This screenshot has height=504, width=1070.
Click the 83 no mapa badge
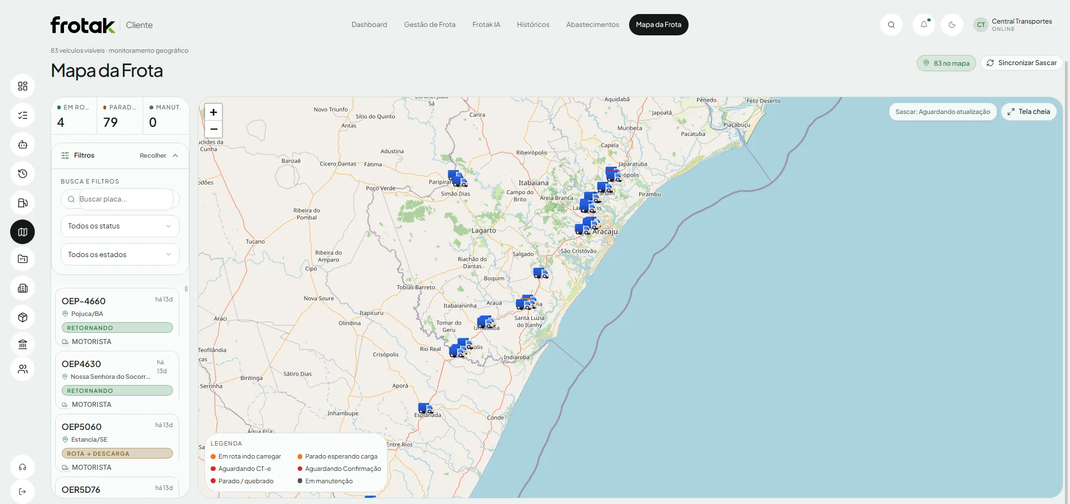[946, 63]
